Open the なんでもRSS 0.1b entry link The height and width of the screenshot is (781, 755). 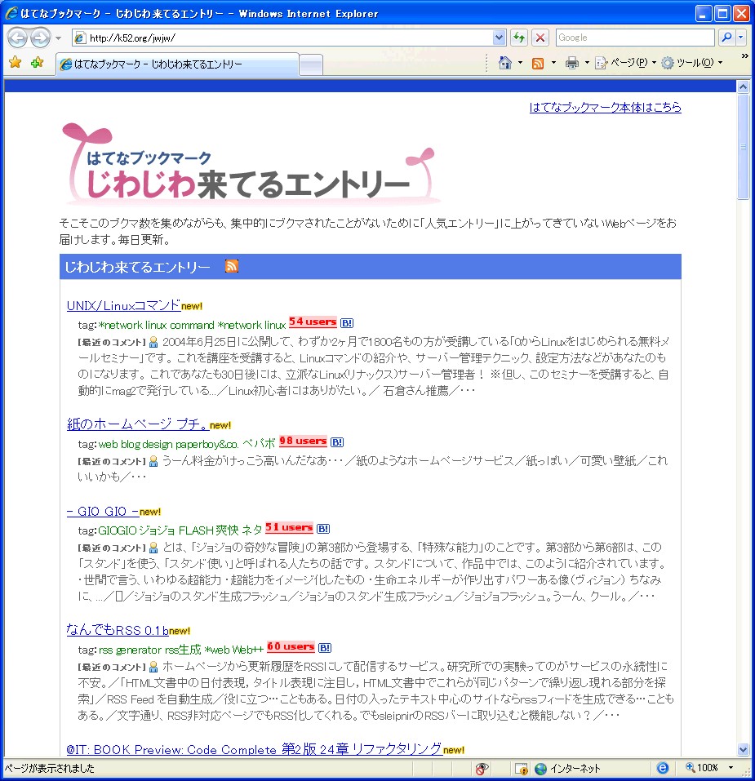[x=118, y=630]
